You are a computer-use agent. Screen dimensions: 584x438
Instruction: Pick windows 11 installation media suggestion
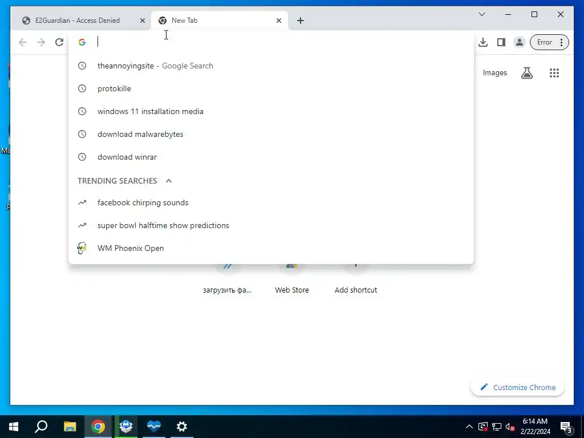271,111
